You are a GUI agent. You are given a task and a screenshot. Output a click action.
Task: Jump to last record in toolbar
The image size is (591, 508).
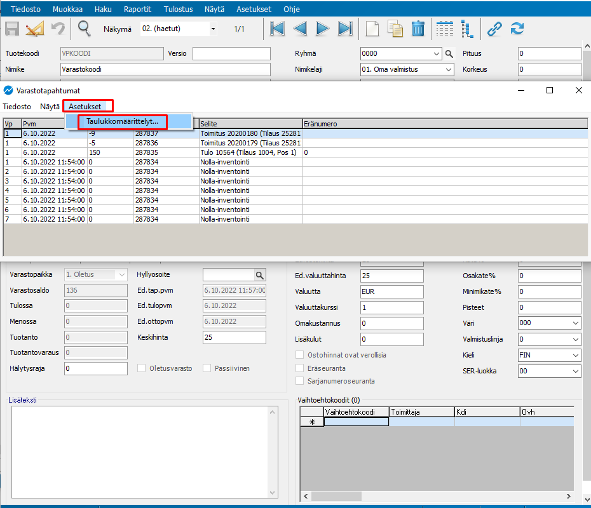(x=345, y=29)
